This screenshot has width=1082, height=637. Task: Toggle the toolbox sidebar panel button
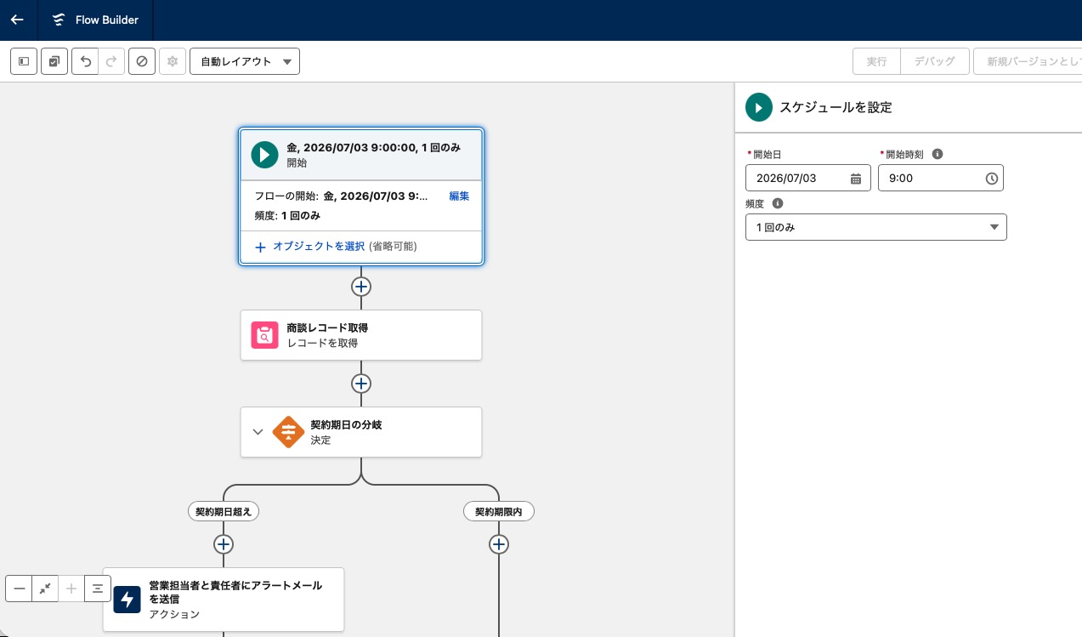coord(24,61)
